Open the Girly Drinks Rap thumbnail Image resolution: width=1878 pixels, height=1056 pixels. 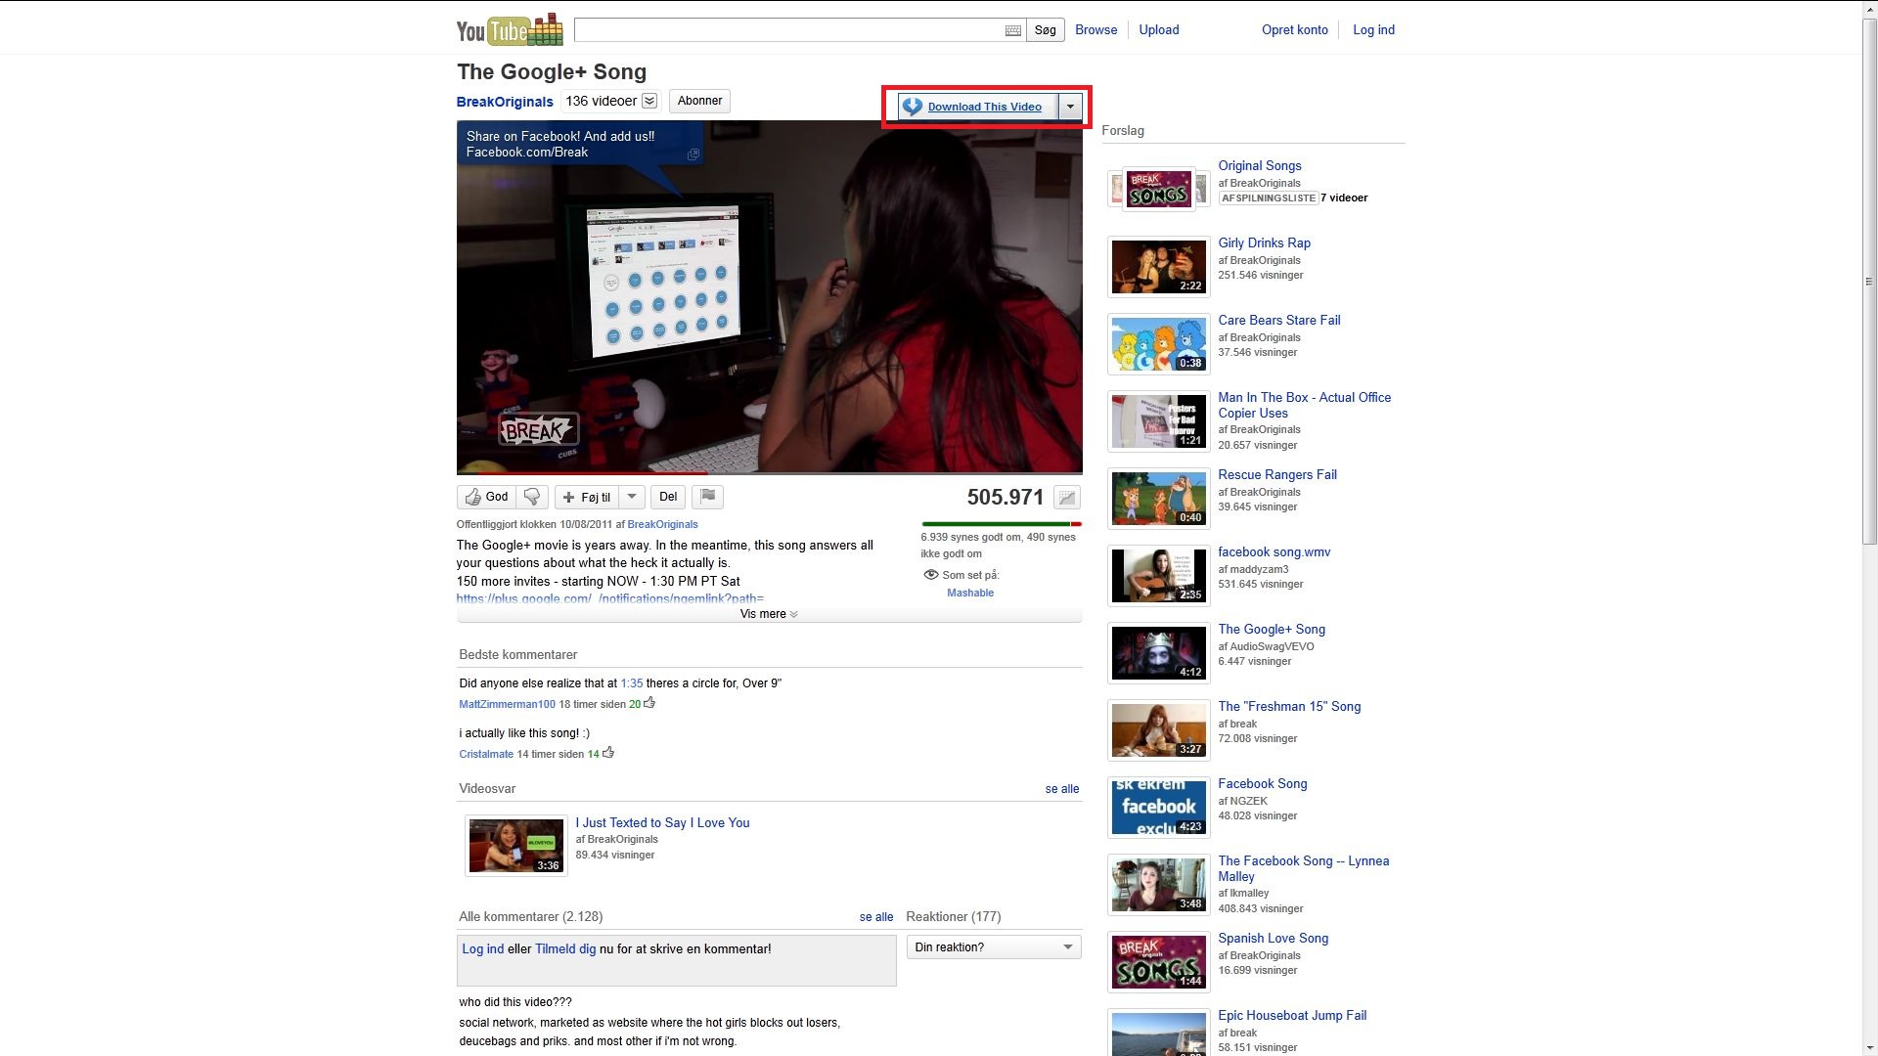pos(1158,266)
